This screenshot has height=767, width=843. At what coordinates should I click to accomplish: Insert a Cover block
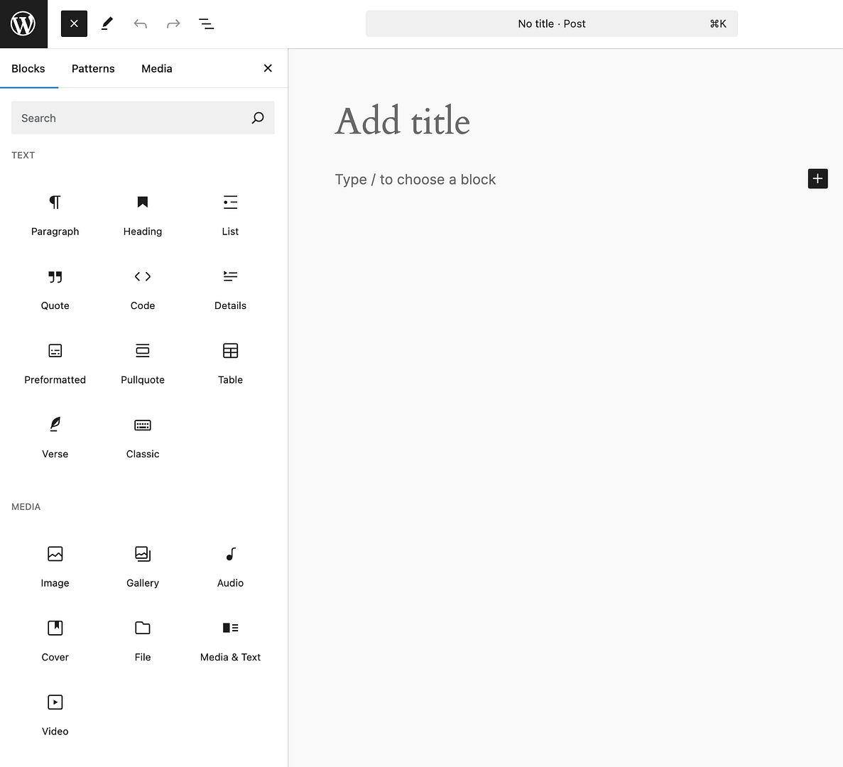(x=55, y=641)
